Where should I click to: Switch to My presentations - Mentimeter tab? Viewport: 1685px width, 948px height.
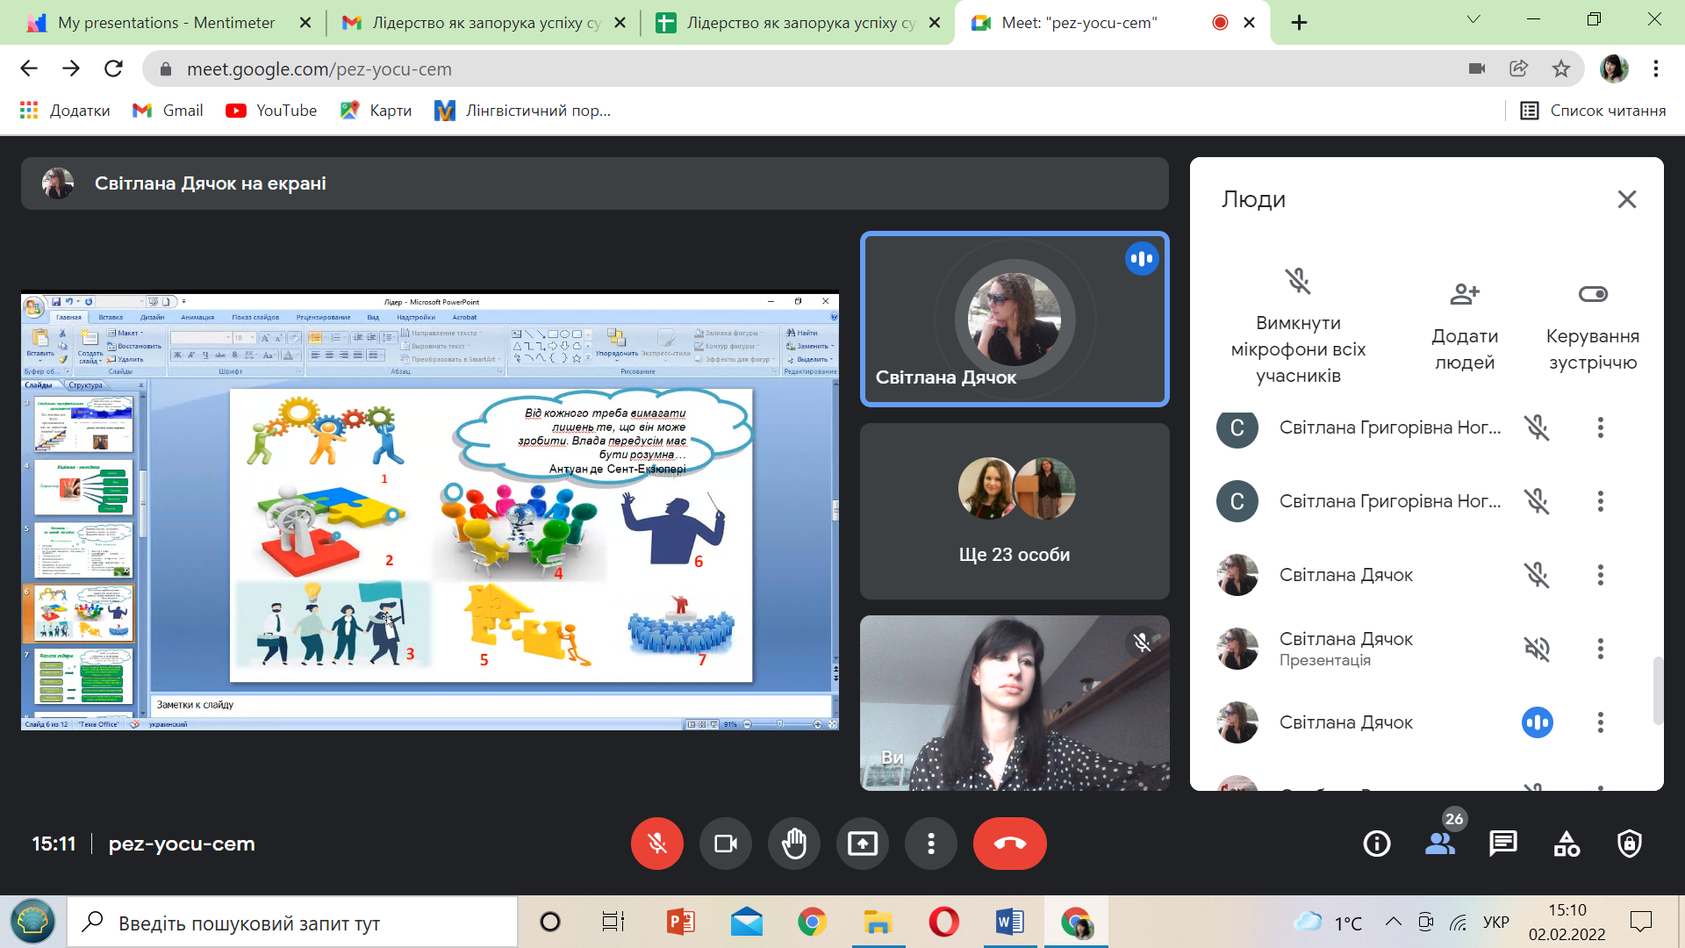[x=167, y=23]
